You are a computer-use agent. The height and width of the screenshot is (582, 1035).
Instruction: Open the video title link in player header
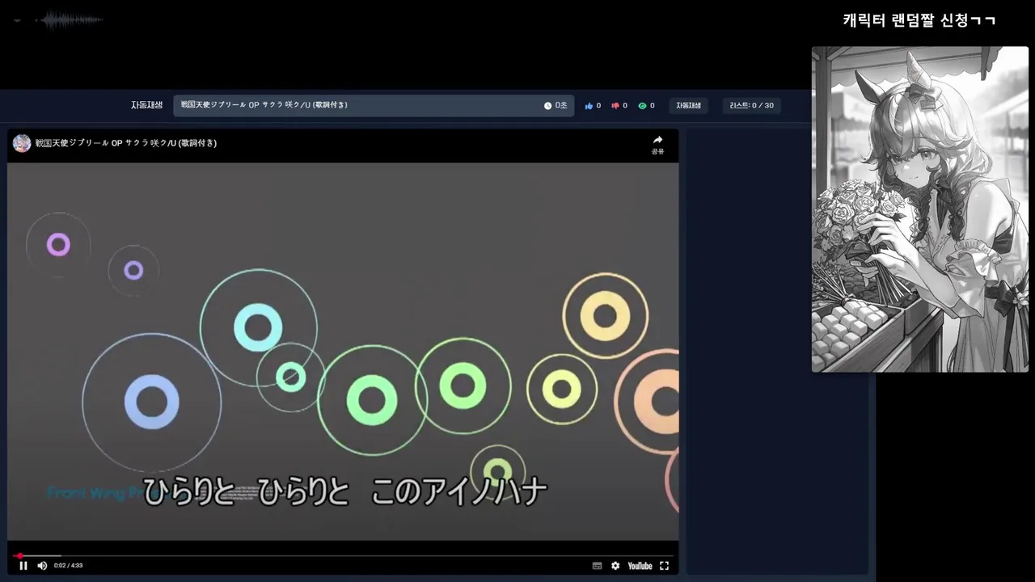click(126, 143)
